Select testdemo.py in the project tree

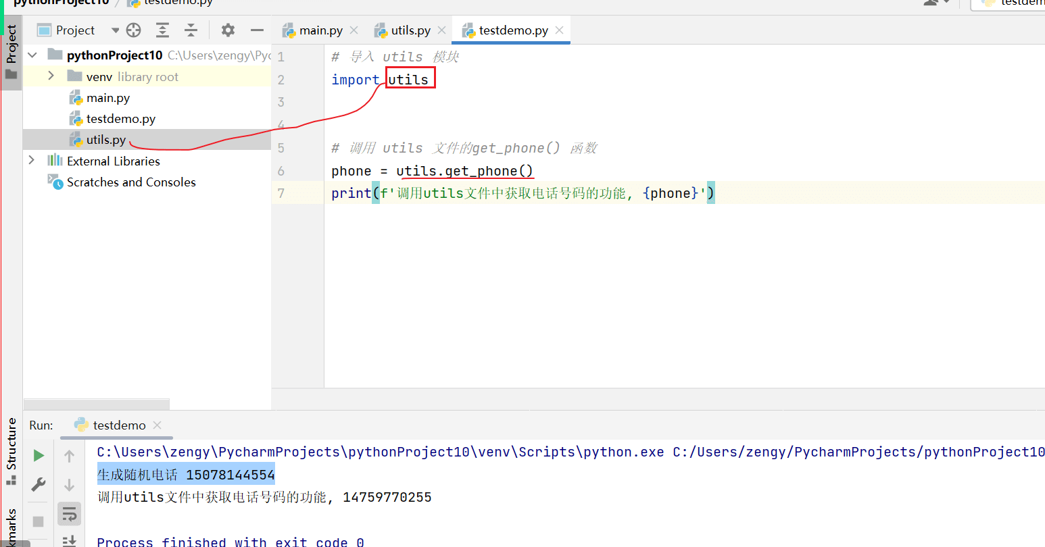coord(113,119)
